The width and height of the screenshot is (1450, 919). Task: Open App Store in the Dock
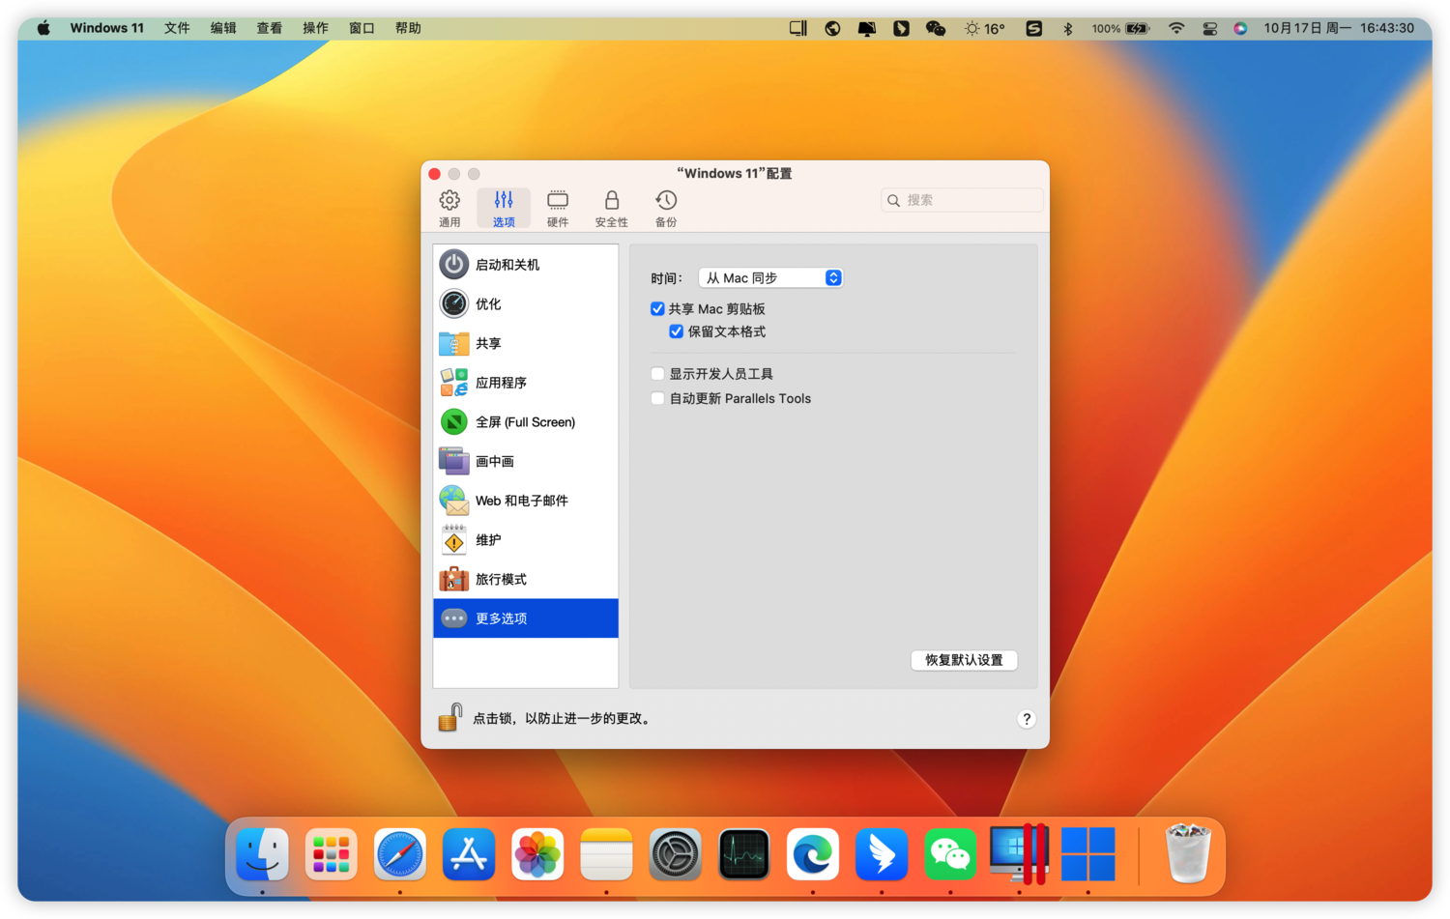pos(469,854)
